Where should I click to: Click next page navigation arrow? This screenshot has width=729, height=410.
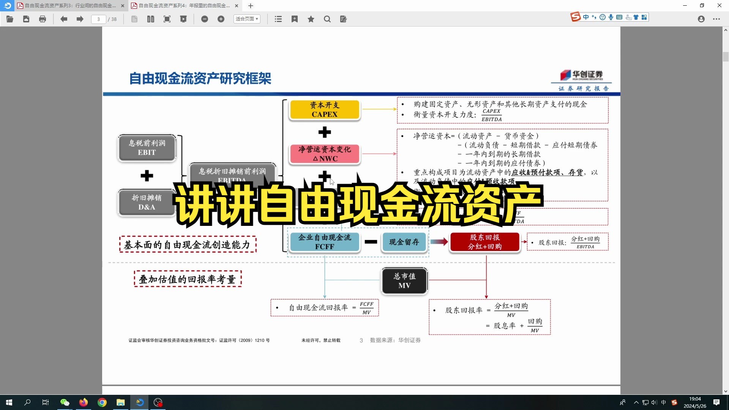(x=80, y=19)
